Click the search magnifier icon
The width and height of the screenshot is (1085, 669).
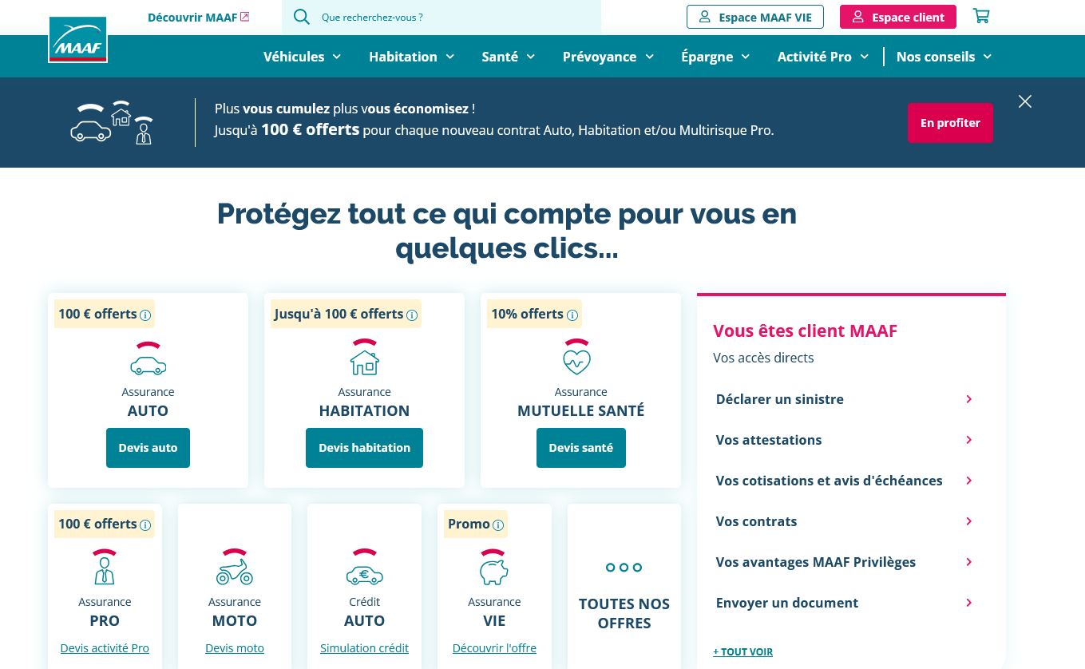(301, 17)
